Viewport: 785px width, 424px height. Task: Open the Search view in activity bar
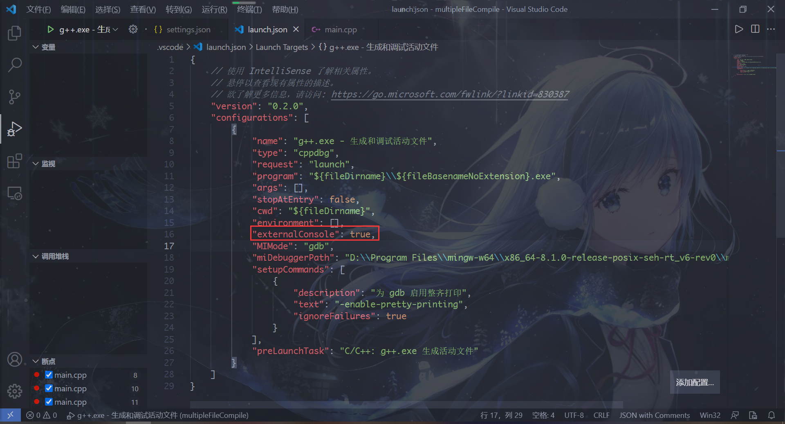click(15, 65)
